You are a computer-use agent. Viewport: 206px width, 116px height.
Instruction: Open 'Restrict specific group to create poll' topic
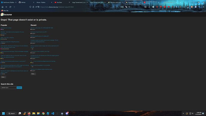(39, 36)
